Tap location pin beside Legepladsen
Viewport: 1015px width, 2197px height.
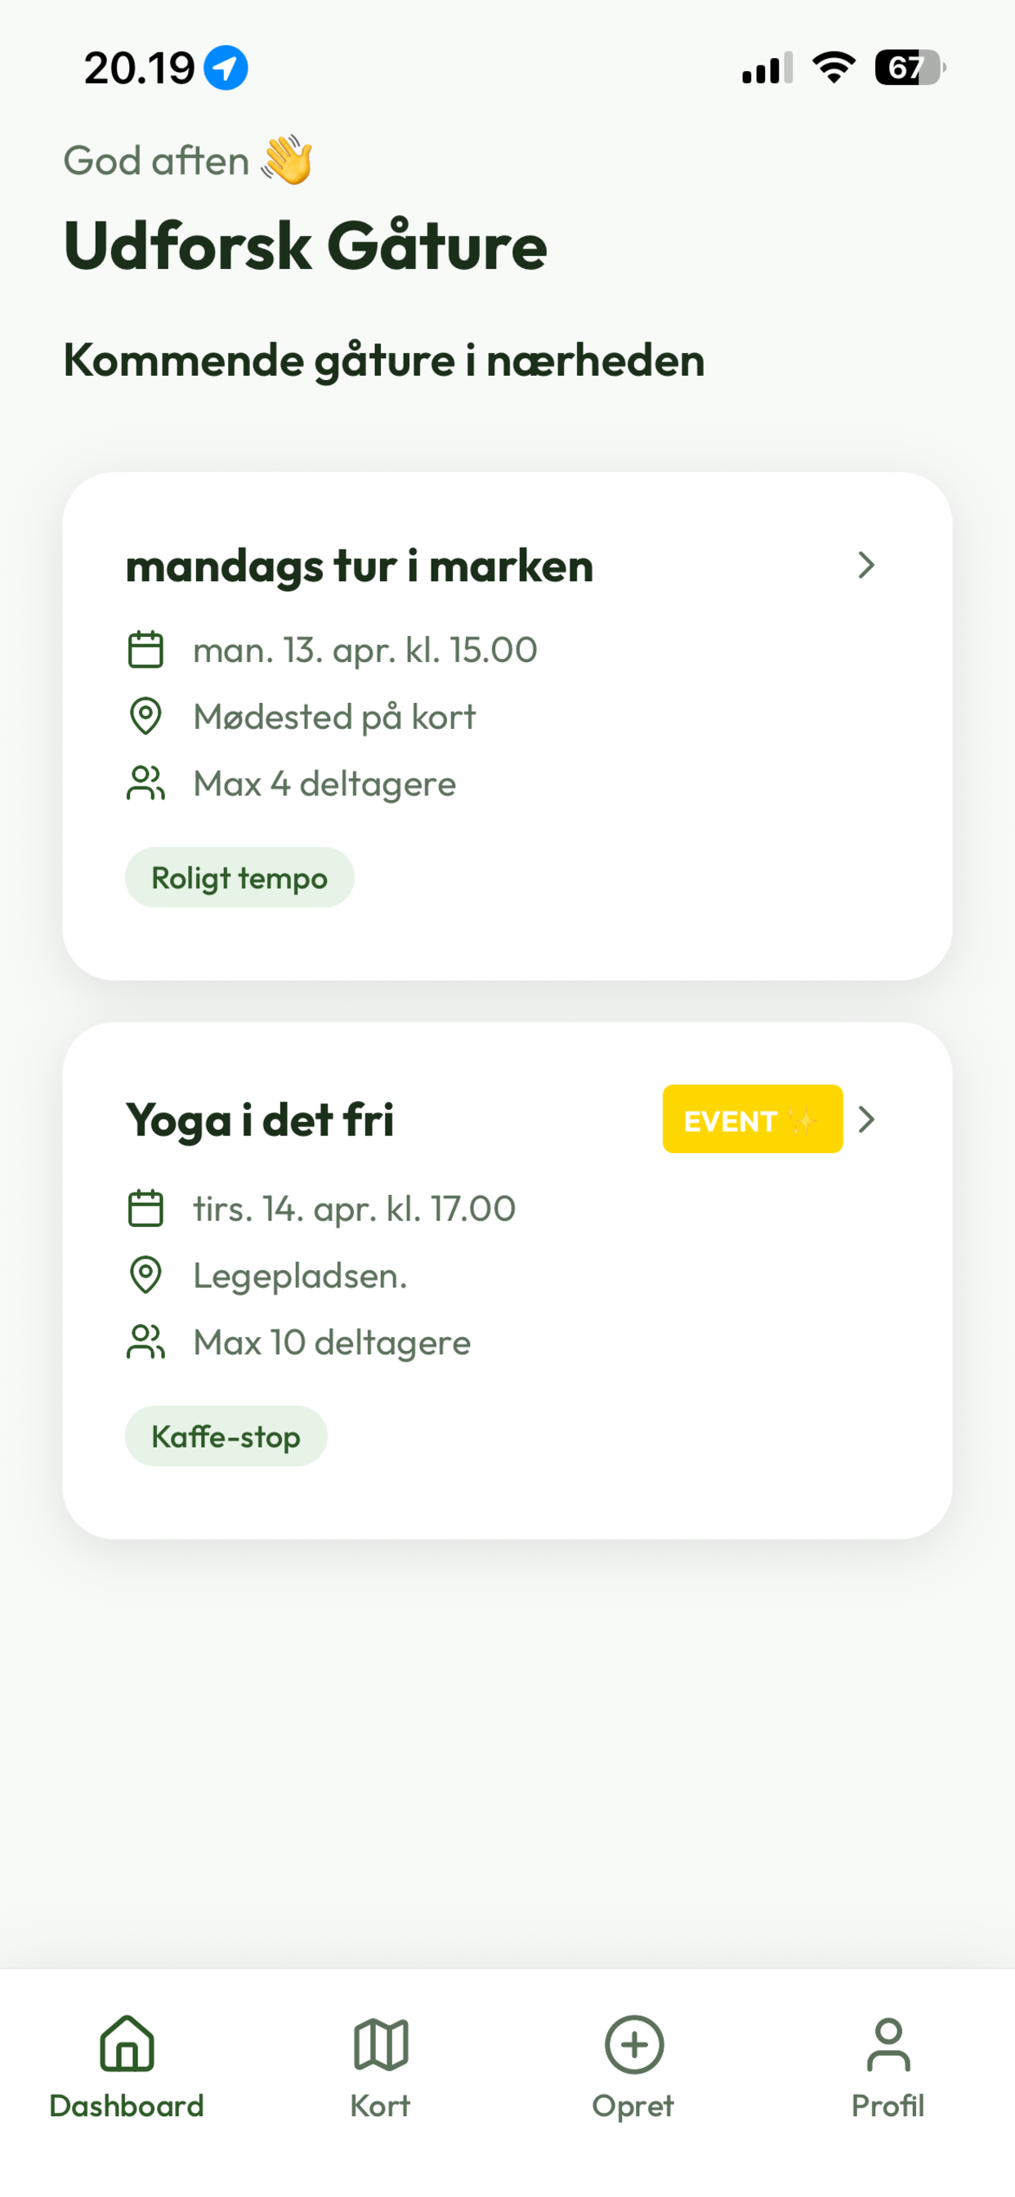click(145, 1274)
